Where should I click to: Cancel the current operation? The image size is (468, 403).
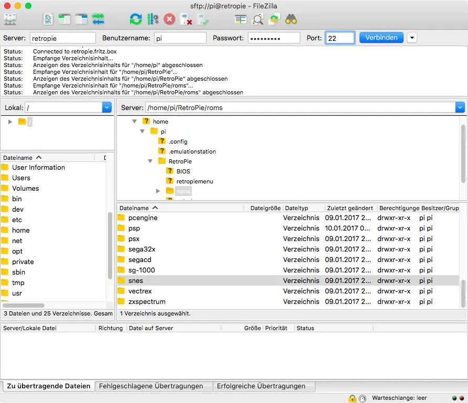tap(168, 19)
